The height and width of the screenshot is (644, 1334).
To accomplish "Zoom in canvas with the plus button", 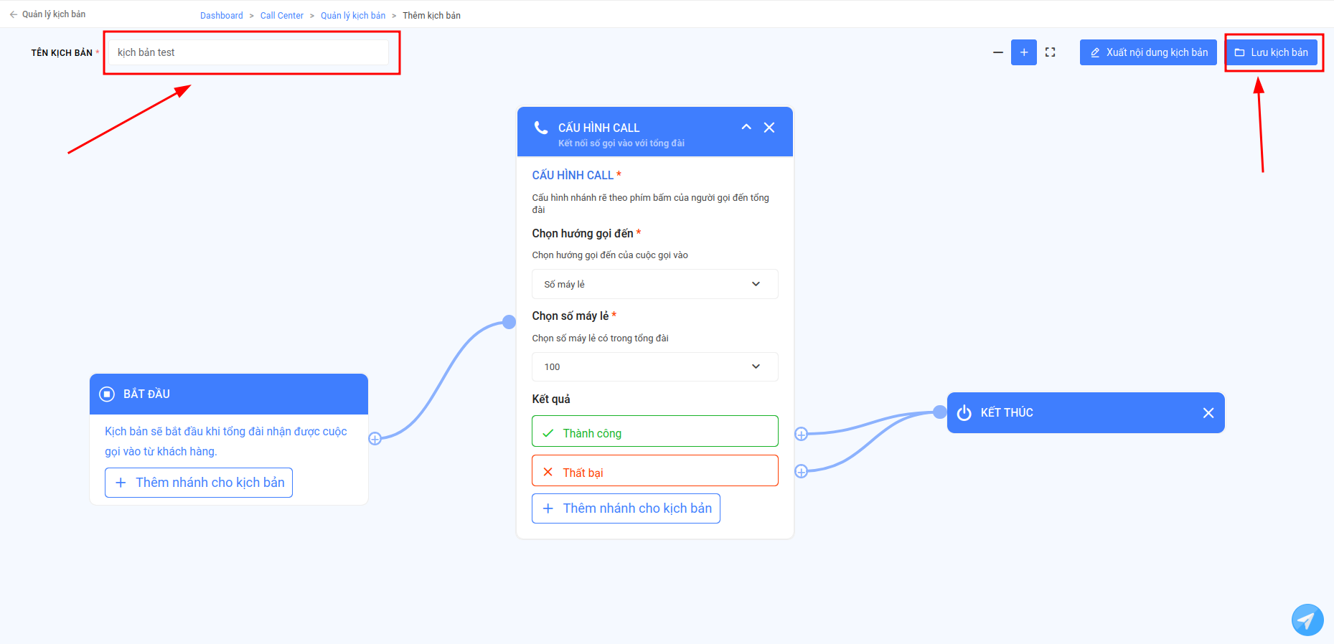I will click(1024, 52).
